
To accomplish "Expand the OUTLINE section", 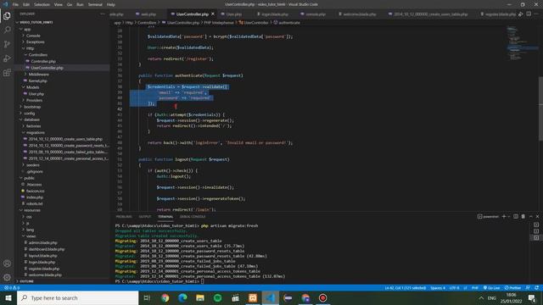I will (x=26, y=281).
